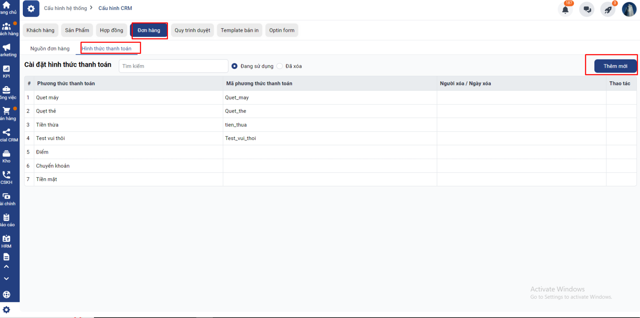Viewport: 640px width, 318px height.
Task: Open the KPI module in sidebar
Action: 6,71
